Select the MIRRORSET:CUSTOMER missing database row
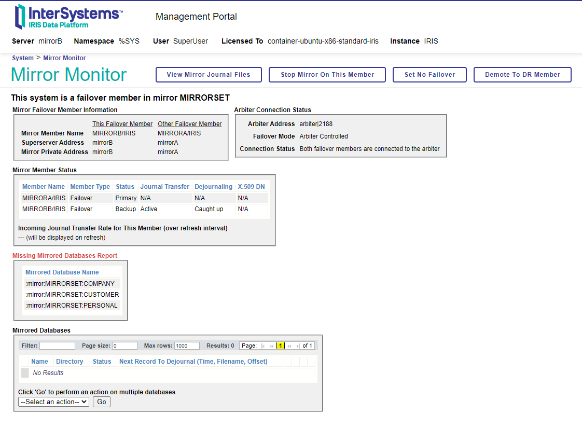Image resolution: width=582 pixels, height=428 pixels. pyautogui.click(x=72, y=295)
